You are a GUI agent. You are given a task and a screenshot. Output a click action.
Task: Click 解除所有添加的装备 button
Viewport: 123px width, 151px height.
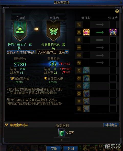(x=21, y=52)
